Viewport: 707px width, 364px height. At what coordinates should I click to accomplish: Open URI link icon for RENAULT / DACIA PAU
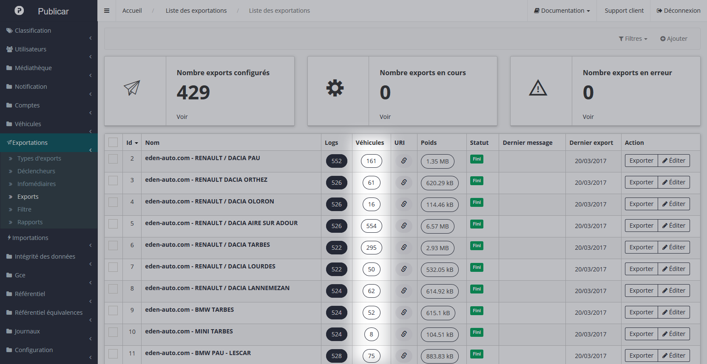click(404, 161)
